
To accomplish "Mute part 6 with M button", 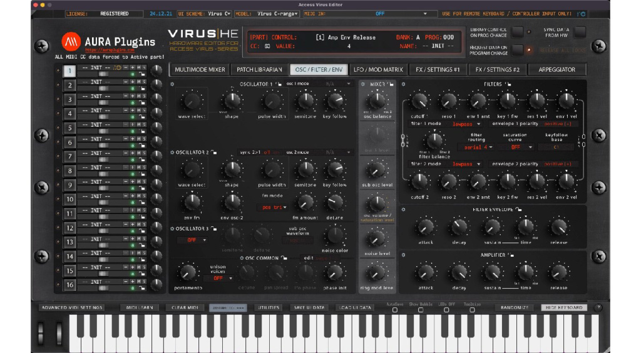I will (x=138, y=139).
